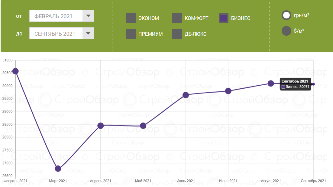Enable the ПРЕМИУМ class checkbox
The image size is (333, 187).
tap(131, 34)
